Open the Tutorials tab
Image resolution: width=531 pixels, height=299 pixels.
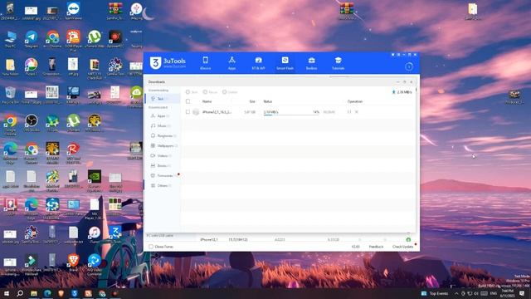click(338, 63)
